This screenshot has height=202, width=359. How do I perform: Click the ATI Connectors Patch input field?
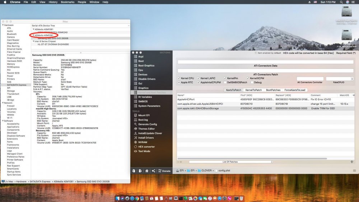click(266, 71)
